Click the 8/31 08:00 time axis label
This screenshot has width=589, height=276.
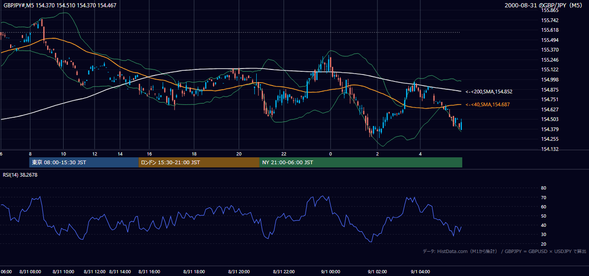(30, 272)
